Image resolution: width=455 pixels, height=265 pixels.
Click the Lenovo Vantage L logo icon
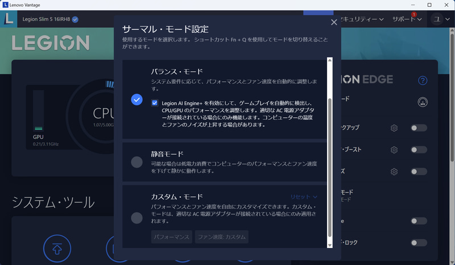[x=9, y=19]
